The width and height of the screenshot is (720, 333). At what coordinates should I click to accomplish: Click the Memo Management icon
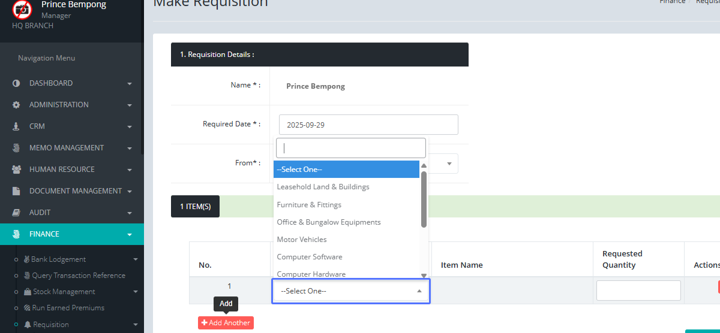tap(16, 148)
